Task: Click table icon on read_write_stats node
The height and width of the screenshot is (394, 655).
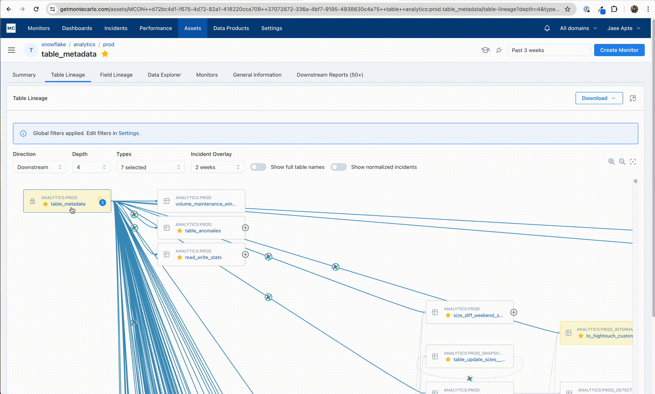Action: [167, 254]
